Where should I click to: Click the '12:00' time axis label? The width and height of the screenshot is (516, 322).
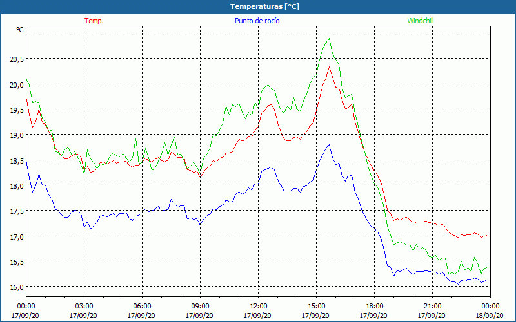pos(259,307)
